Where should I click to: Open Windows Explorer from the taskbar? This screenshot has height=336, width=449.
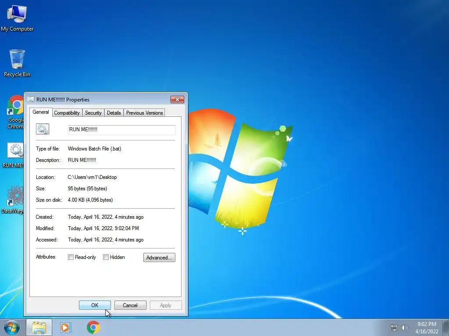click(x=39, y=327)
